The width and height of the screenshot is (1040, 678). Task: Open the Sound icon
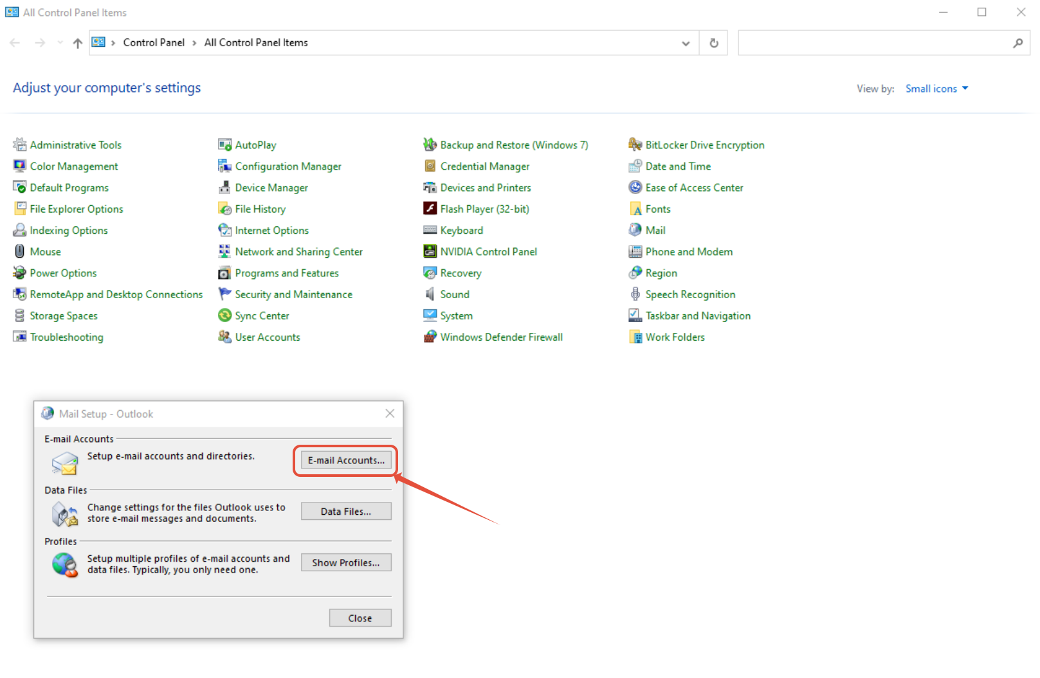click(x=430, y=294)
